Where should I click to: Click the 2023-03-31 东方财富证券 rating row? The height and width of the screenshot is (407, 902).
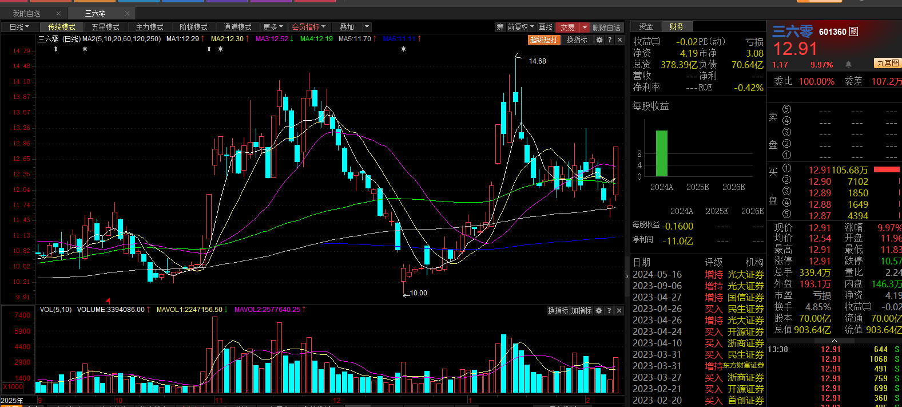(x=698, y=366)
